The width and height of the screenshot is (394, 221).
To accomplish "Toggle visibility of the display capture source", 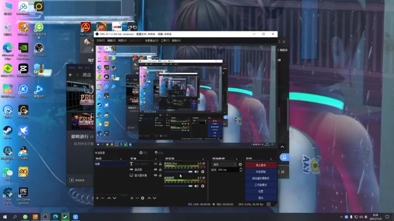I will point(156,175).
